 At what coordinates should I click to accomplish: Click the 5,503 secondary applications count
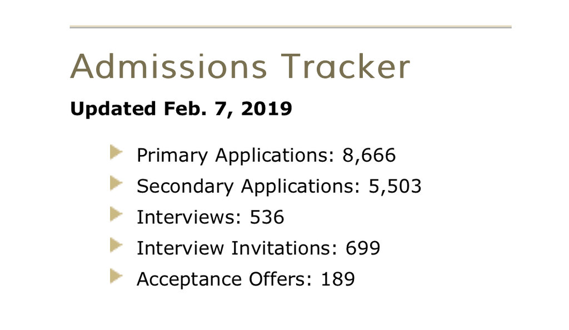click(x=395, y=186)
